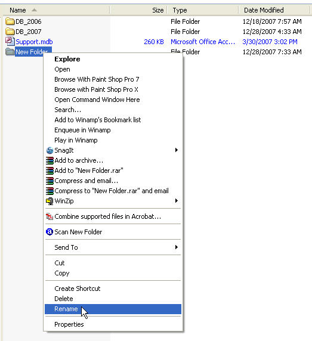Open the SnagIt menu entry

[x=113, y=150]
